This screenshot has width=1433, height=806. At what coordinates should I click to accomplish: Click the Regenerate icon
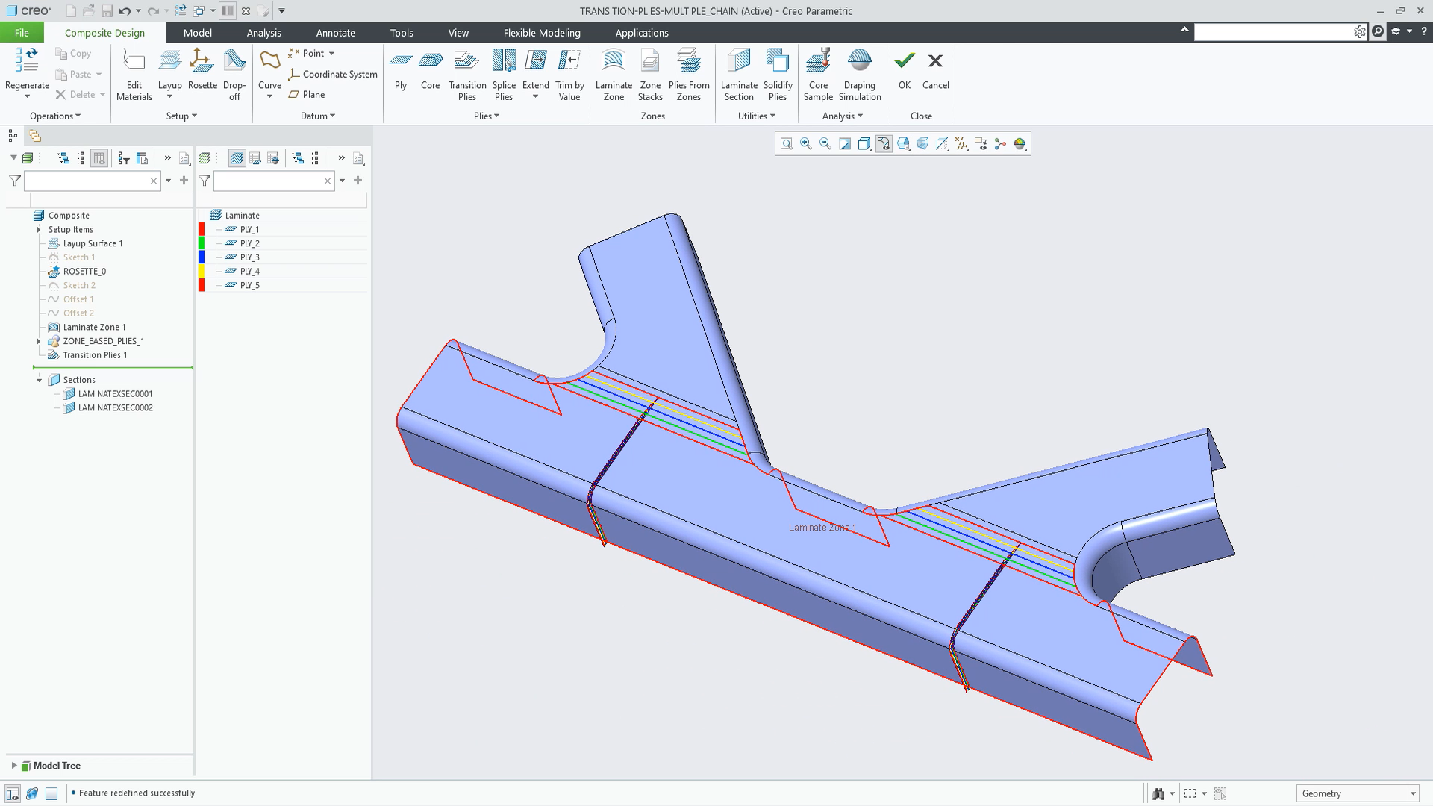(27, 60)
